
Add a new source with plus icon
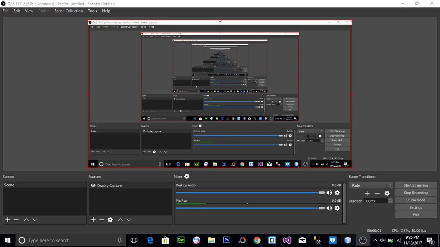pos(93,220)
